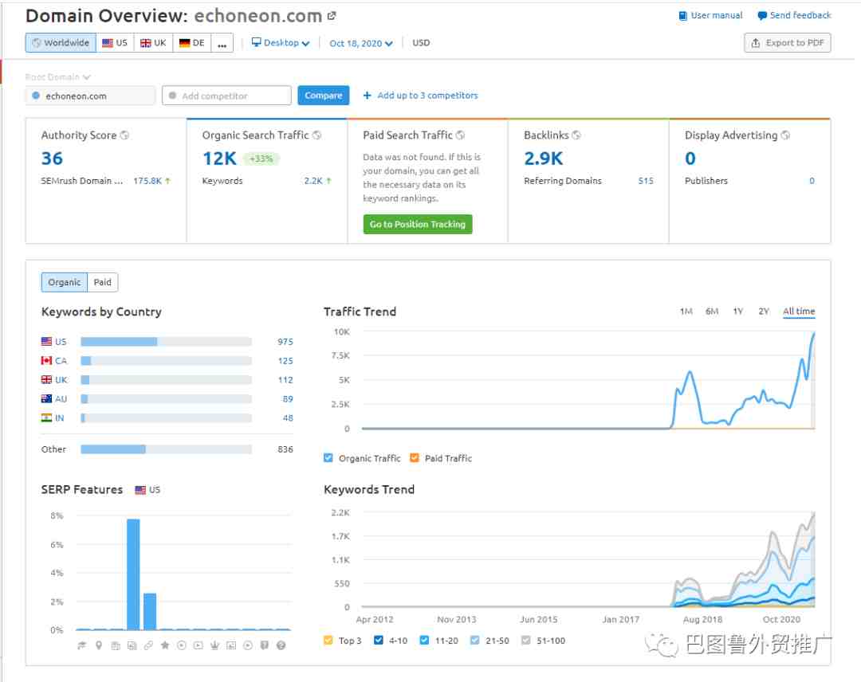
Task: Select the location pin SERP feature icon
Action: click(x=99, y=645)
